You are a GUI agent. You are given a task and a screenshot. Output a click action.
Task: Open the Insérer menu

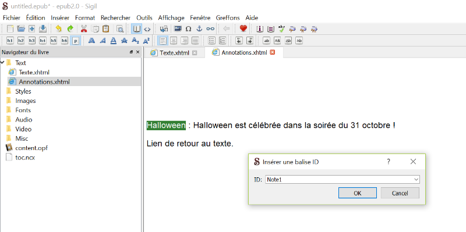pos(60,18)
